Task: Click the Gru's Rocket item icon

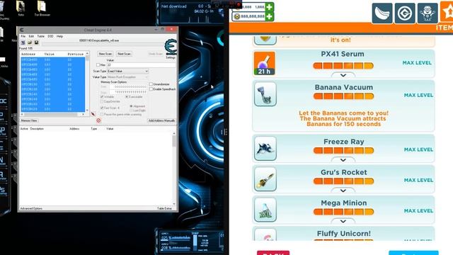Action: pos(265,179)
